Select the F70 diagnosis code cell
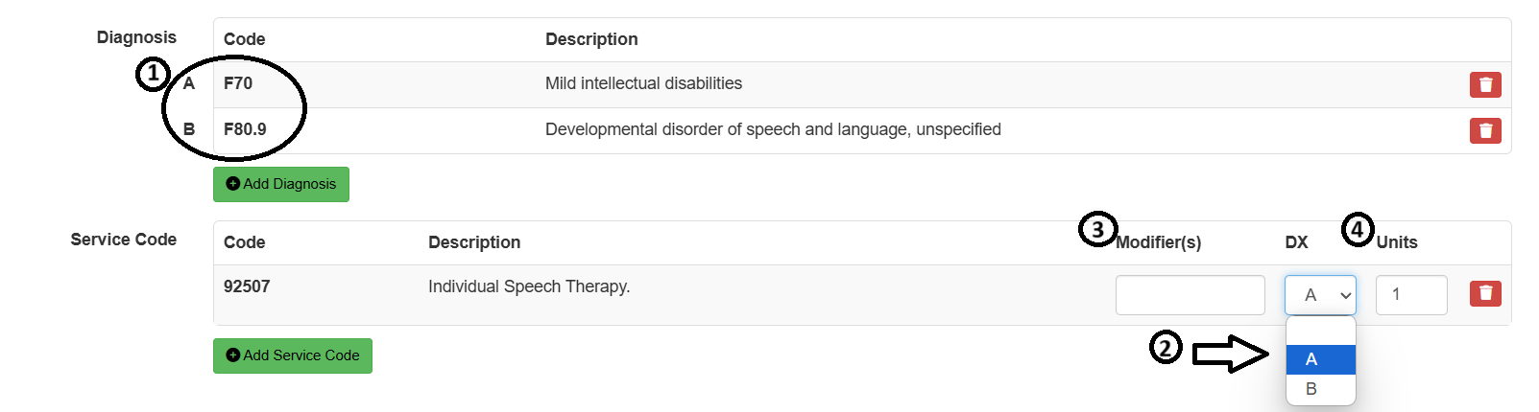The height and width of the screenshot is (412, 1539). 238,83
